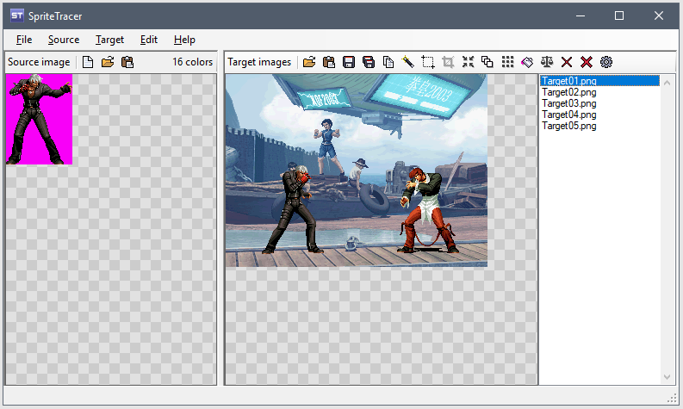This screenshot has height=409, width=683.
Task: Save all target images with red floppy icon
Action: pyautogui.click(x=369, y=62)
